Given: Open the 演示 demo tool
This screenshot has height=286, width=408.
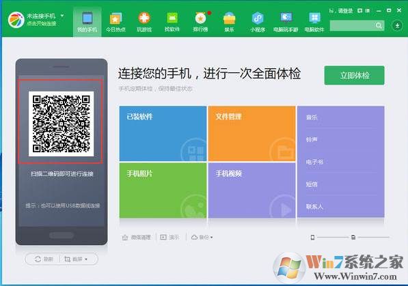Looking at the screenshot, I should tap(169, 238).
